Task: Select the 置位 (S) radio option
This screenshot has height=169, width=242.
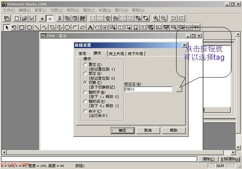Action: pyautogui.click(x=92, y=64)
